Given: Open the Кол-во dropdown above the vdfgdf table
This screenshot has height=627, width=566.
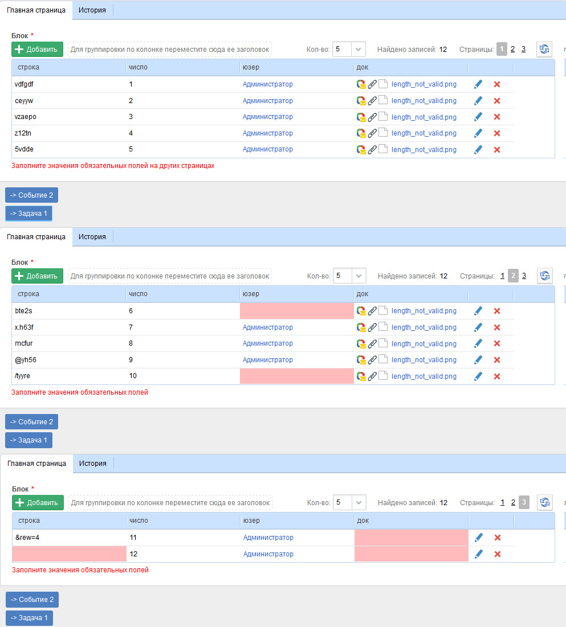Looking at the screenshot, I should (359, 50).
